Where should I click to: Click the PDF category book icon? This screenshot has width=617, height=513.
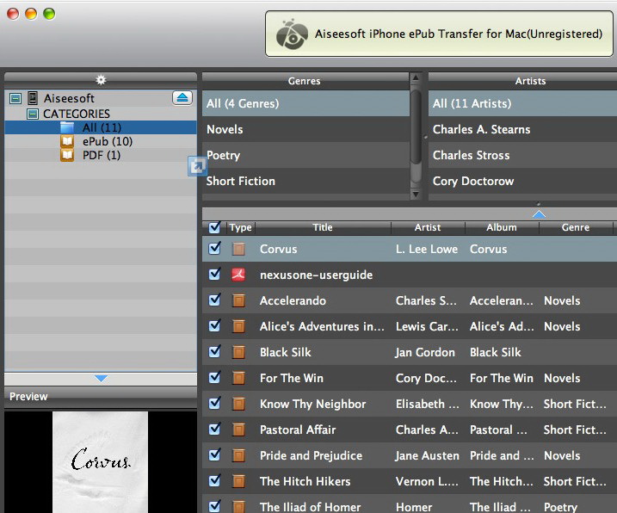click(x=67, y=155)
